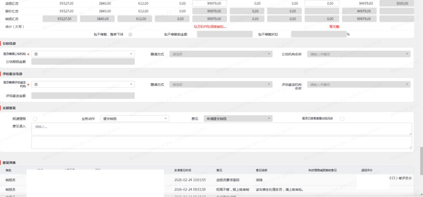The height and width of the screenshot is (197, 423).
Task: Click the 定损汇总 field showing 99979.00
Action: (x=209, y=3)
